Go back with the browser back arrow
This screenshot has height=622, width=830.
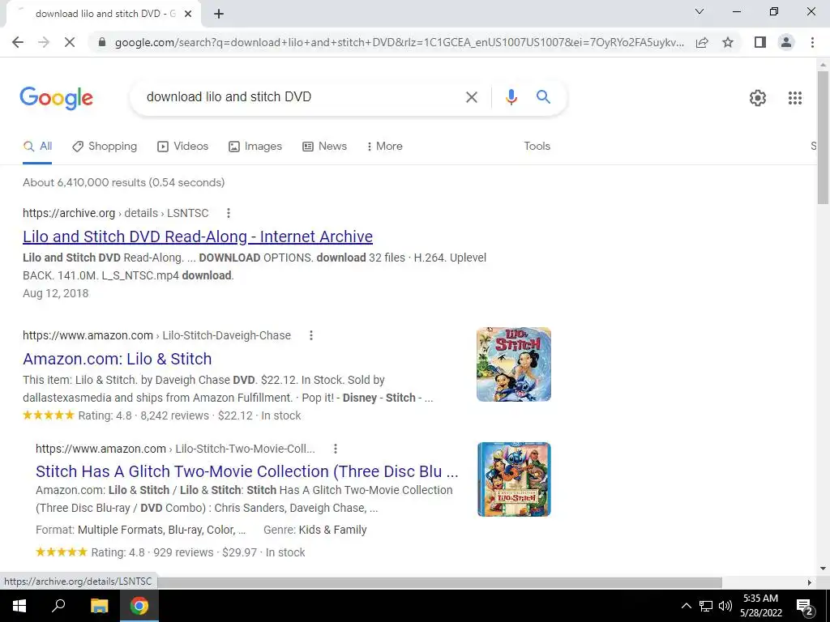[x=18, y=42]
